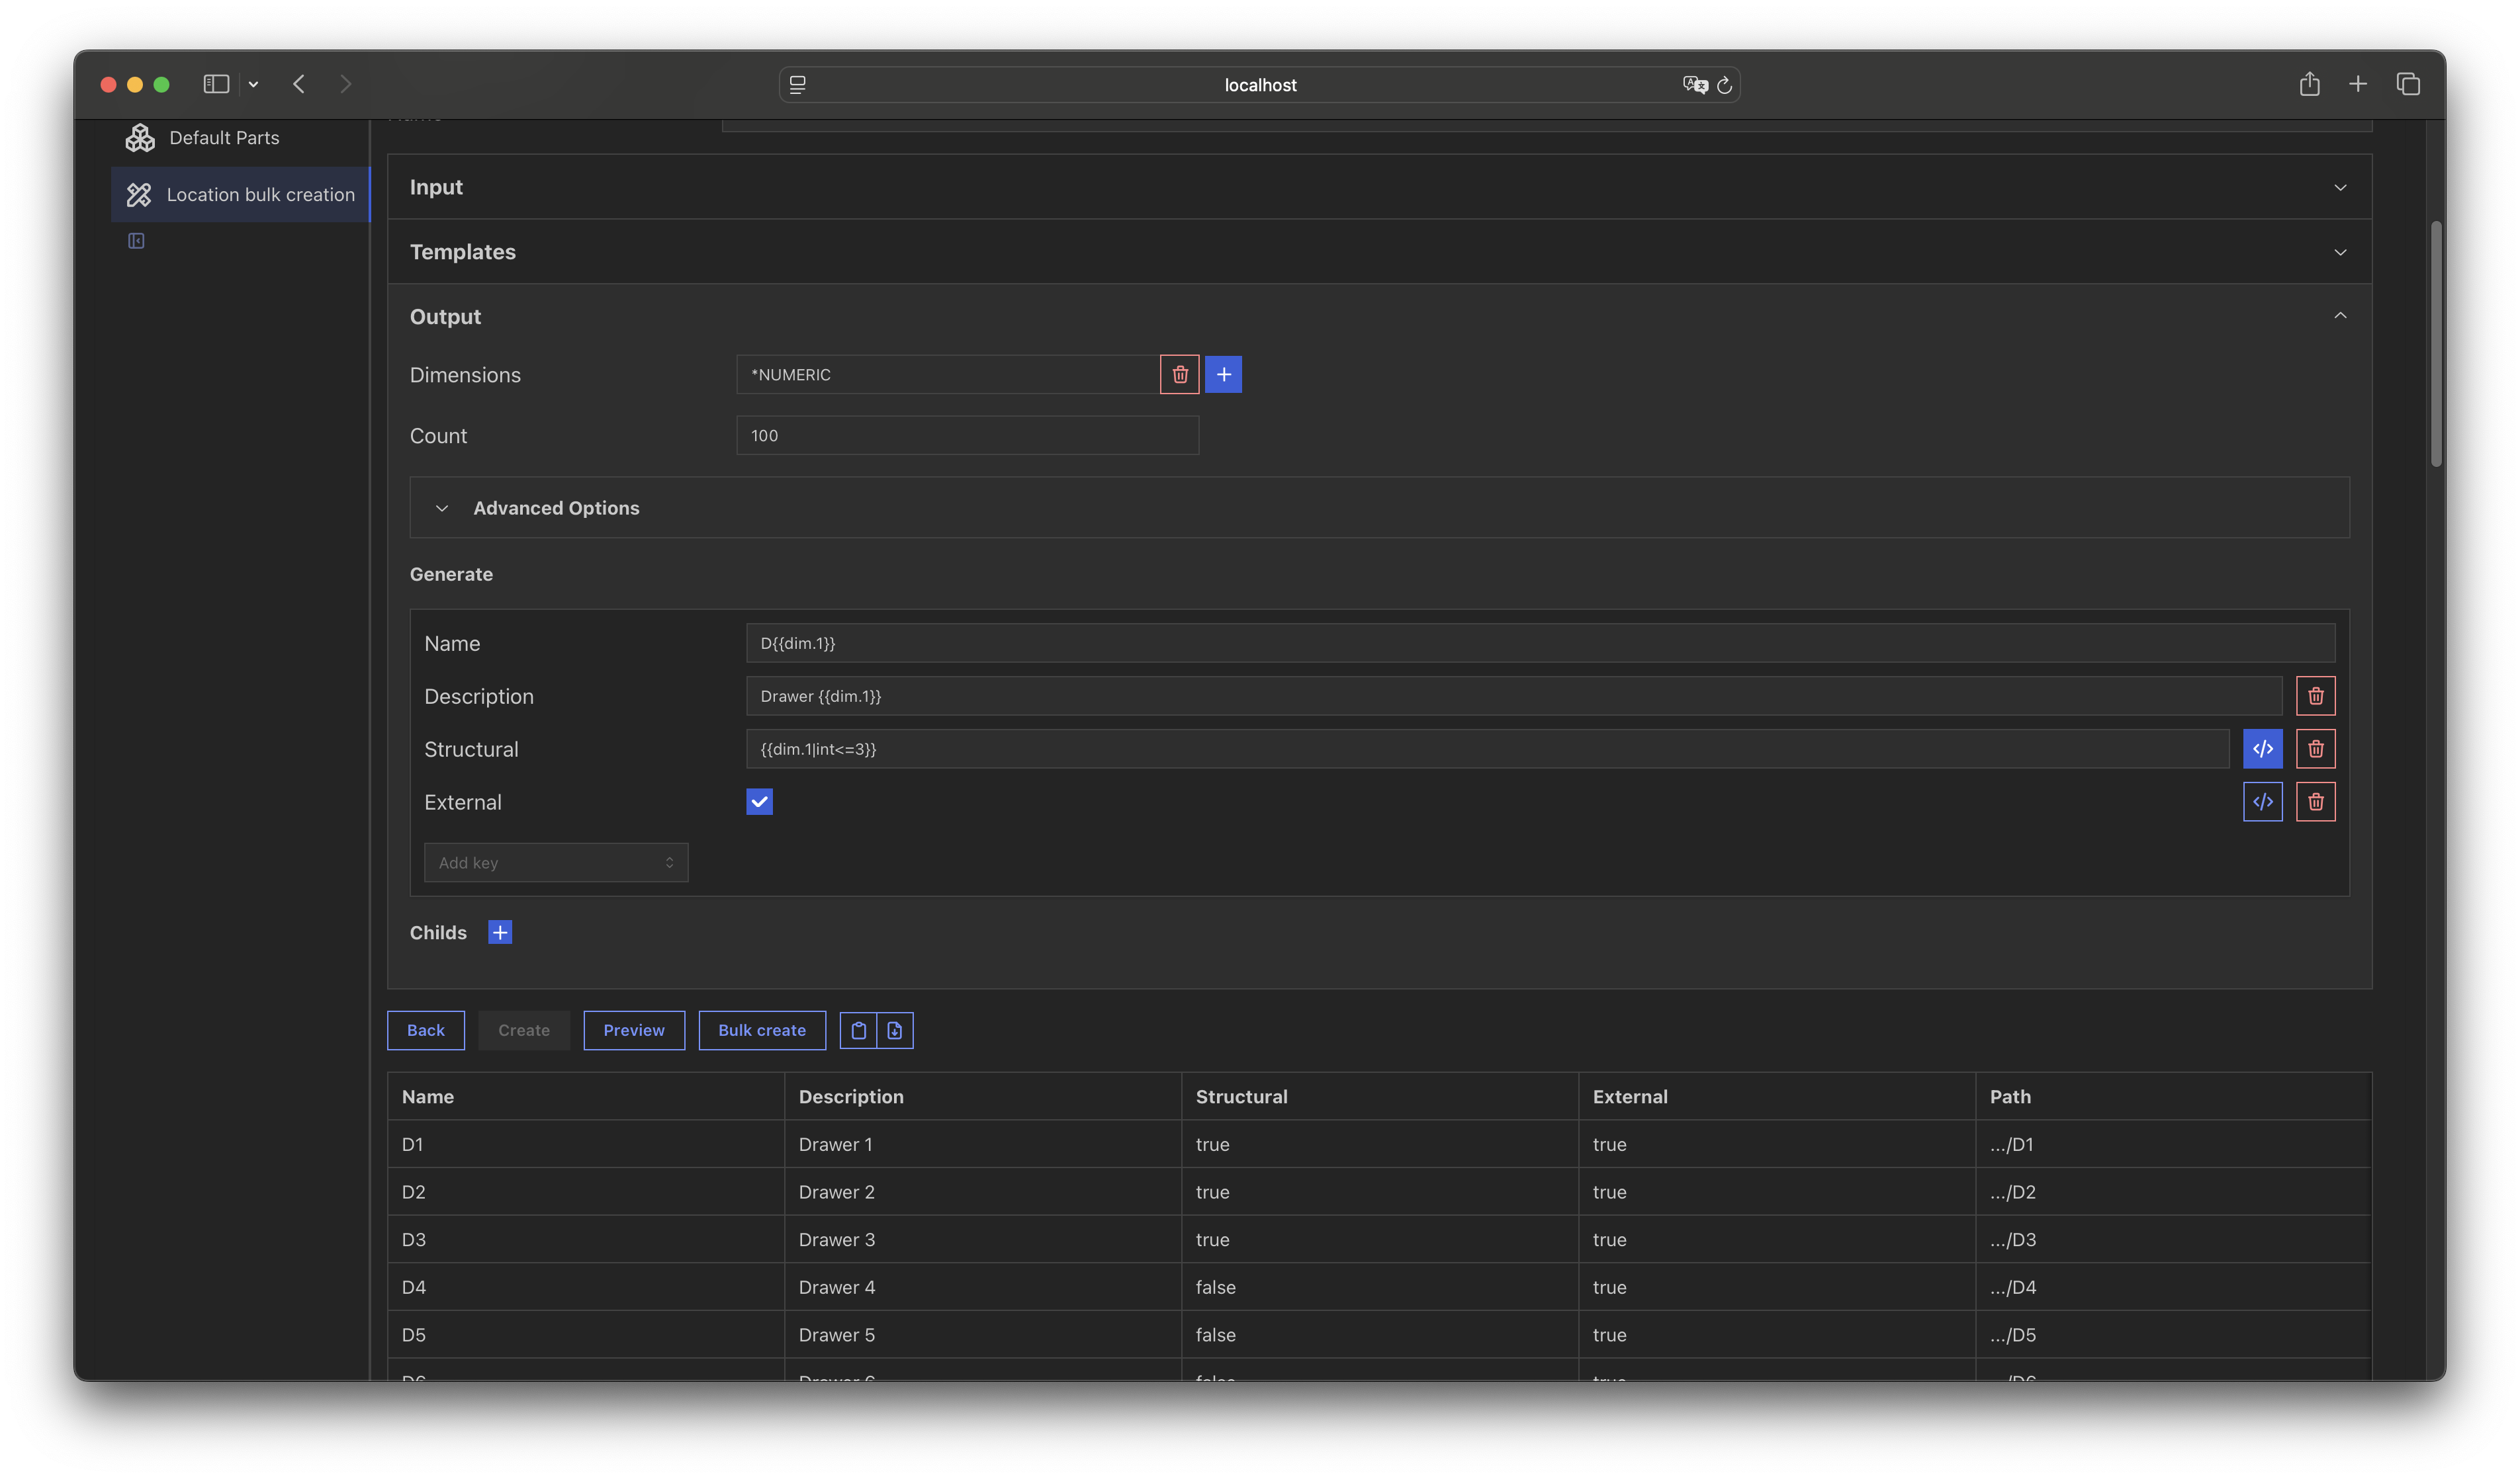Delete the *NUMERIC dimension with trash icon

(1179, 375)
